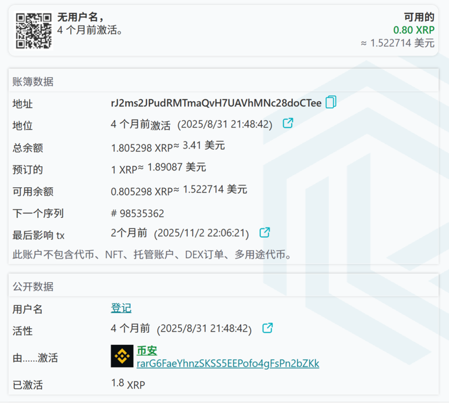Click the 2025/11/2 22:06:21 last transaction timestamp
This screenshot has height=404, width=449.
tap(203, 233)
